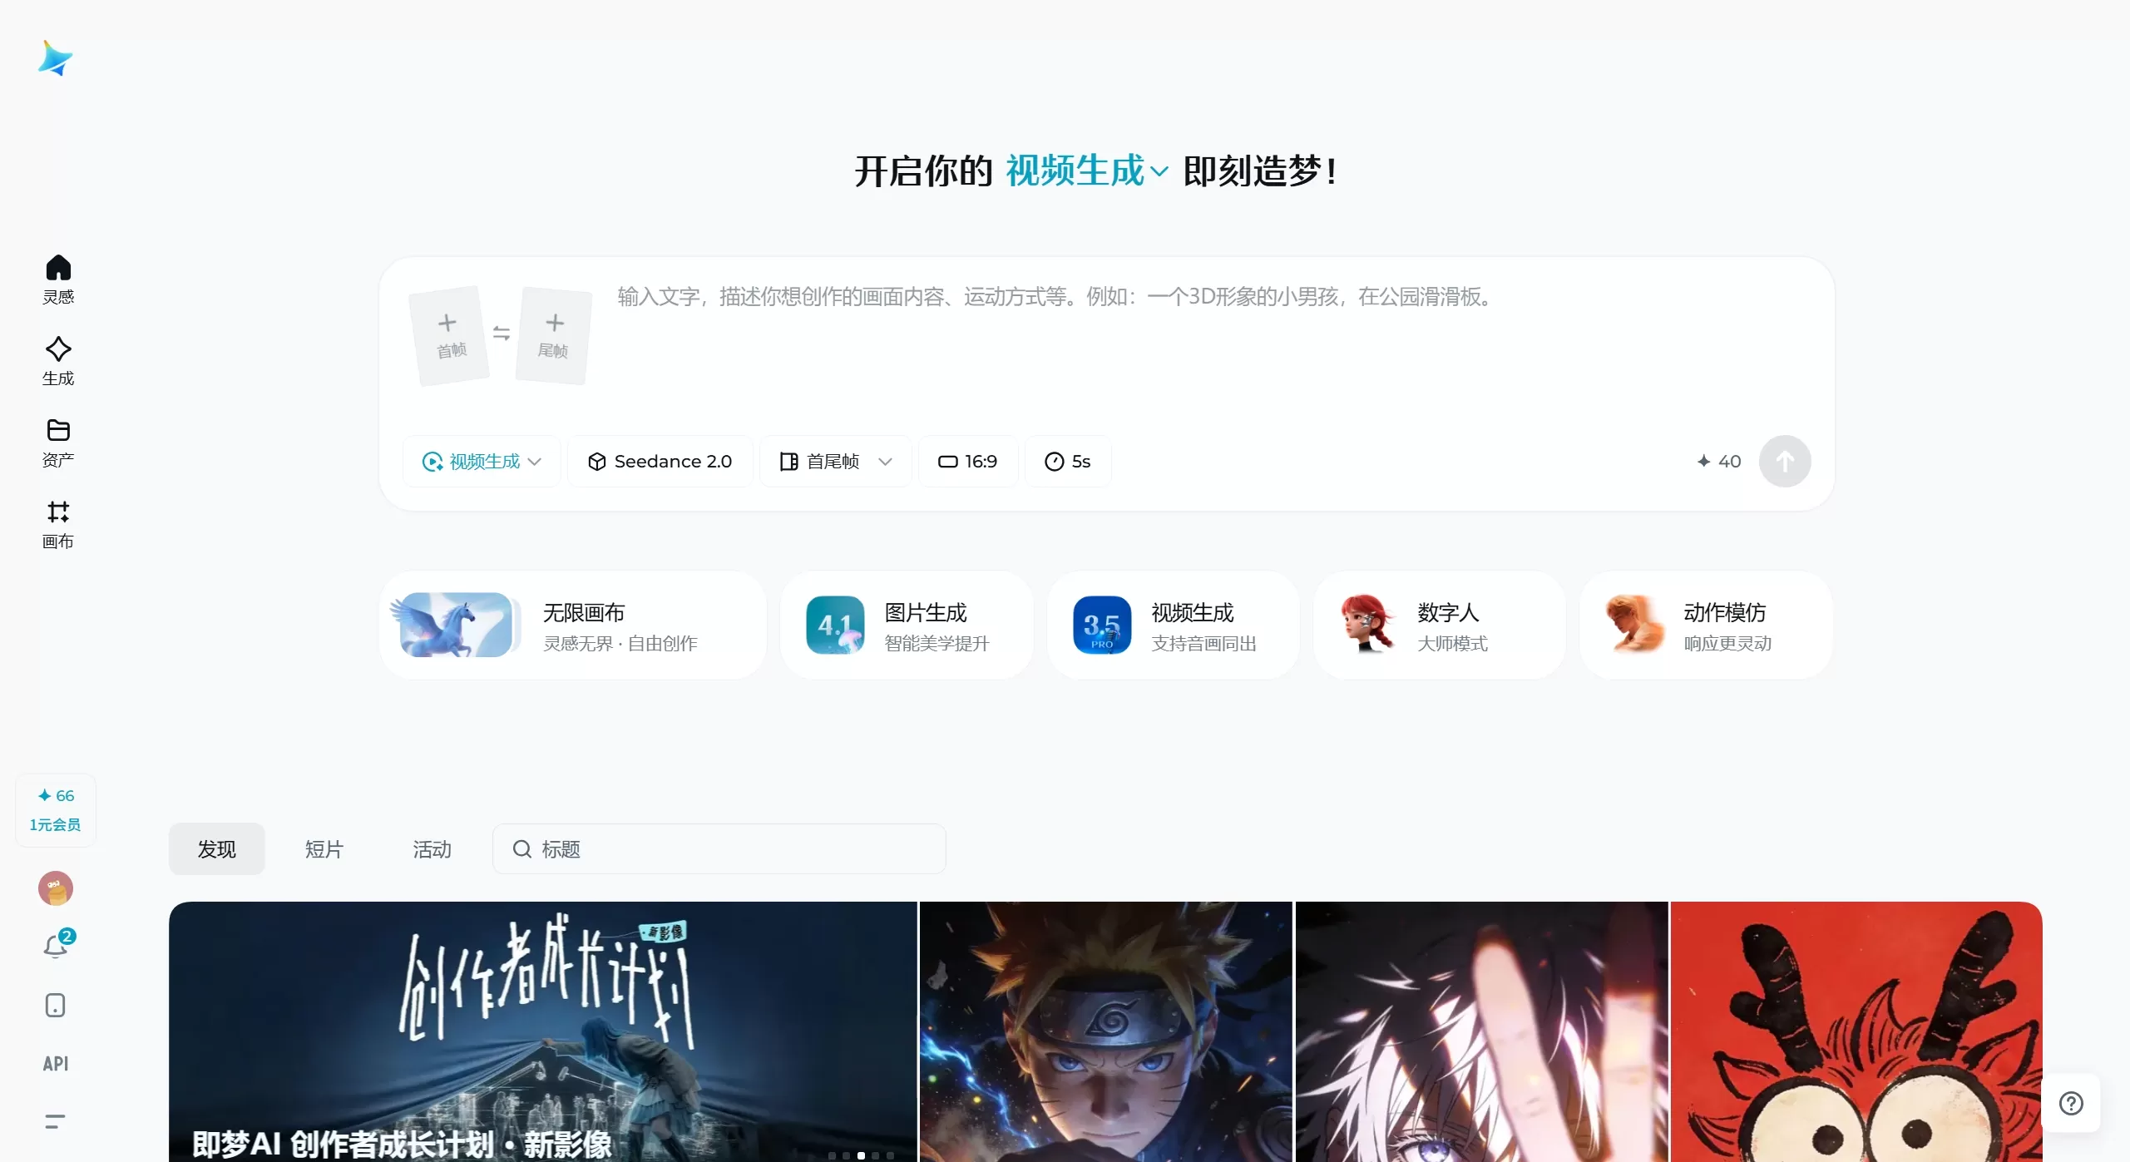
Task: Click the 动作模仿 character icon
Action: (x=1634, y=624)
